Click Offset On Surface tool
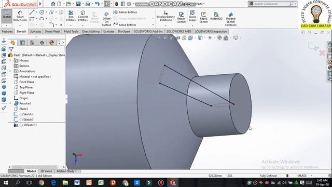 (x=106, y=19)
